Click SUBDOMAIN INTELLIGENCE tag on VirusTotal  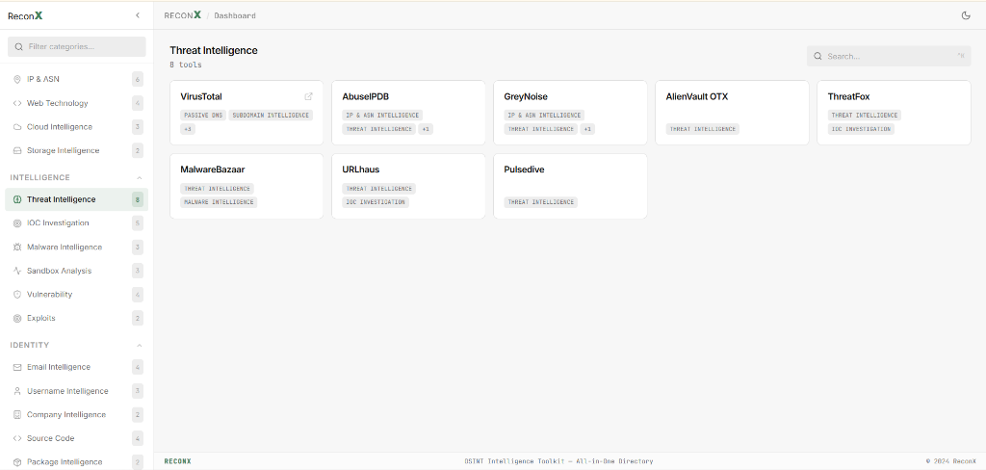pyautogui.click(x=271, y=116)
